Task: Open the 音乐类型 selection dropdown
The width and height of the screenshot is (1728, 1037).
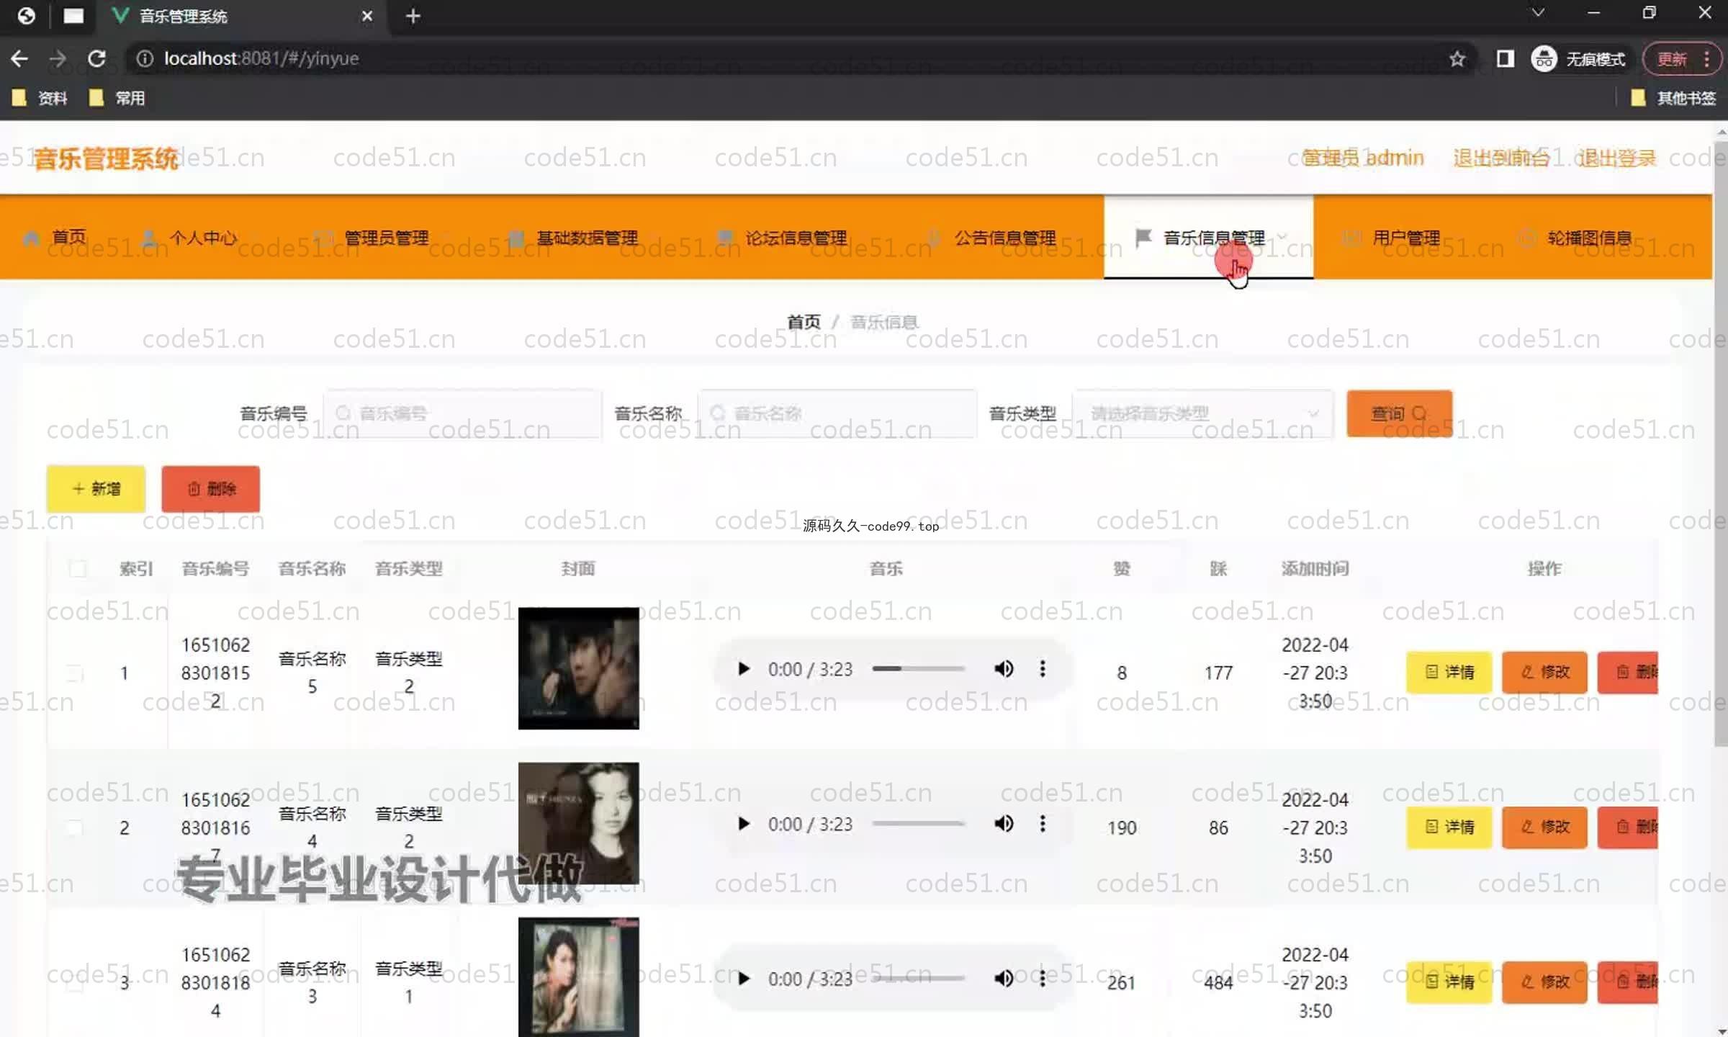Action: pyautogui.click(x=1202, y=413)
